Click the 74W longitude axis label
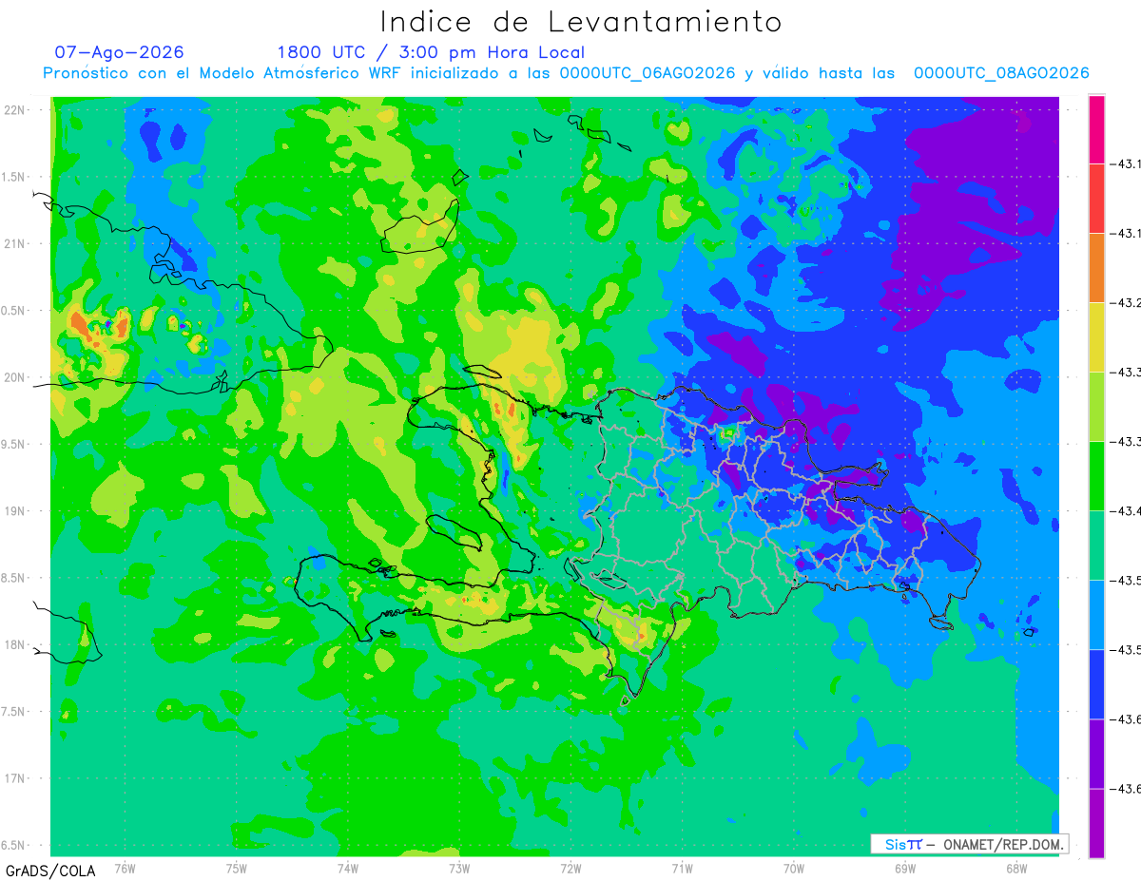 click(348, 868)
